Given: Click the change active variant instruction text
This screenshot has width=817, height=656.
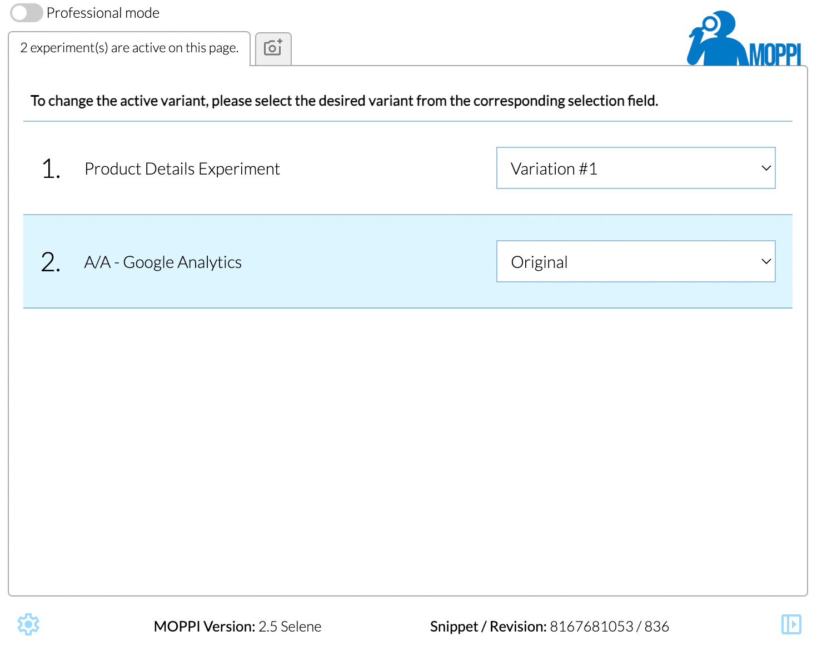Looking at the screenshot, I should pos(344,101).
